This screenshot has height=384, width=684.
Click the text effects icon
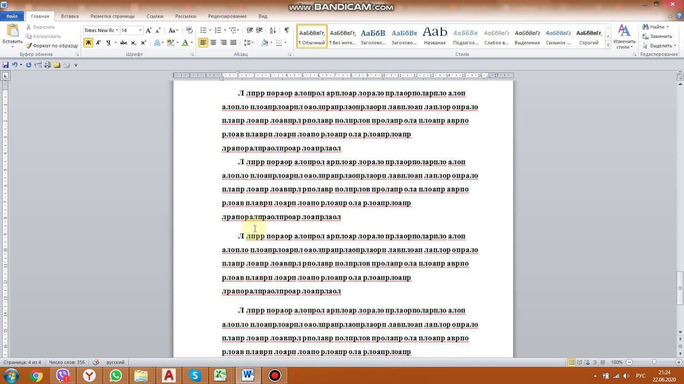point(158,43)
